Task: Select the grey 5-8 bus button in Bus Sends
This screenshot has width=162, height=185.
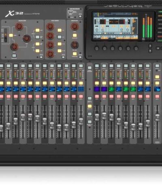Action: coord(60,37)
